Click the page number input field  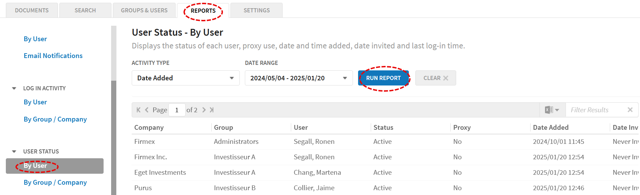[177, 110]
